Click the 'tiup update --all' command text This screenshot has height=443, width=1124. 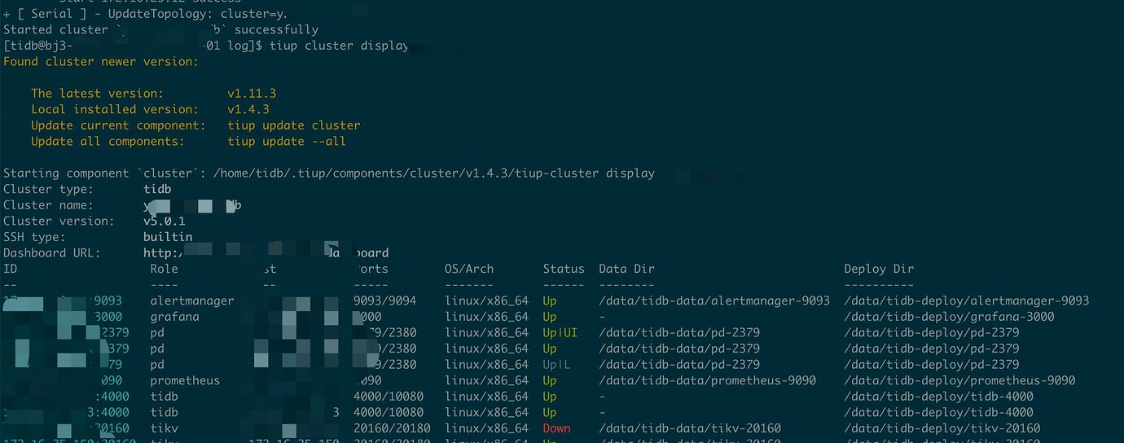(287, 142)
